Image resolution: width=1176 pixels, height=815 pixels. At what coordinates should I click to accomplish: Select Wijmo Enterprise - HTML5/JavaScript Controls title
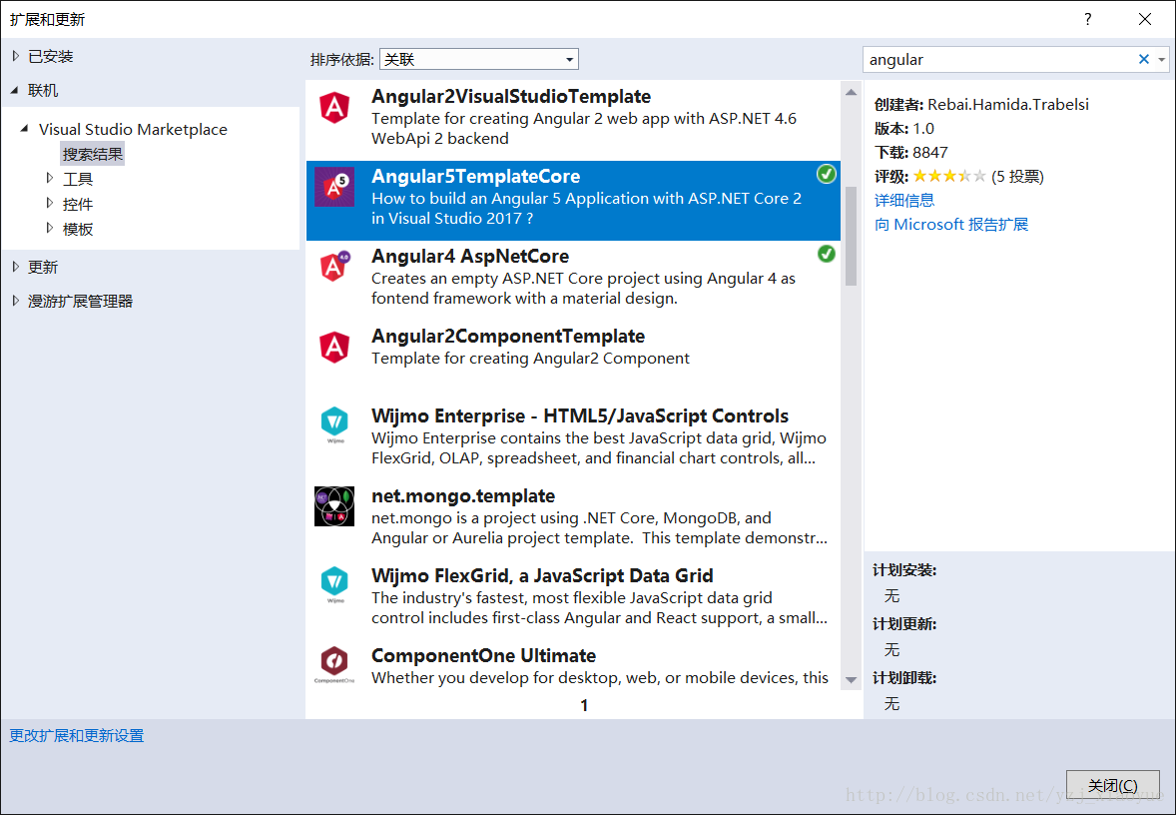[x=580, y=415]
